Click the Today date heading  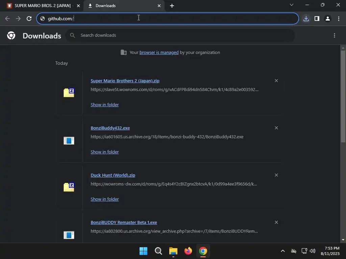61,63
